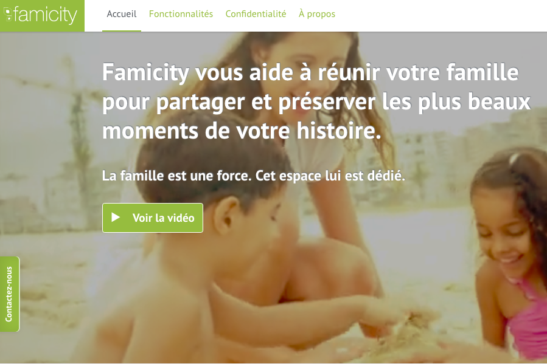The width and height of the screenshot is (547, 364).
Task: Go to the Fonctionnalités page
Action: point(181,14)
